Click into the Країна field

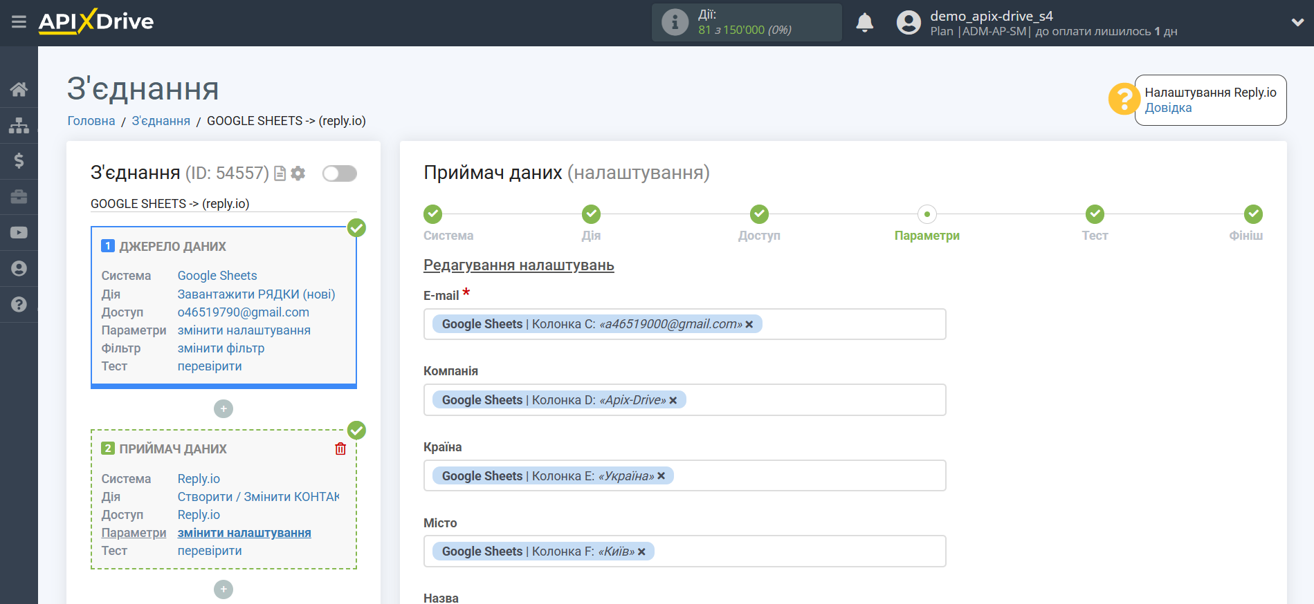click(x=684, y=475)
